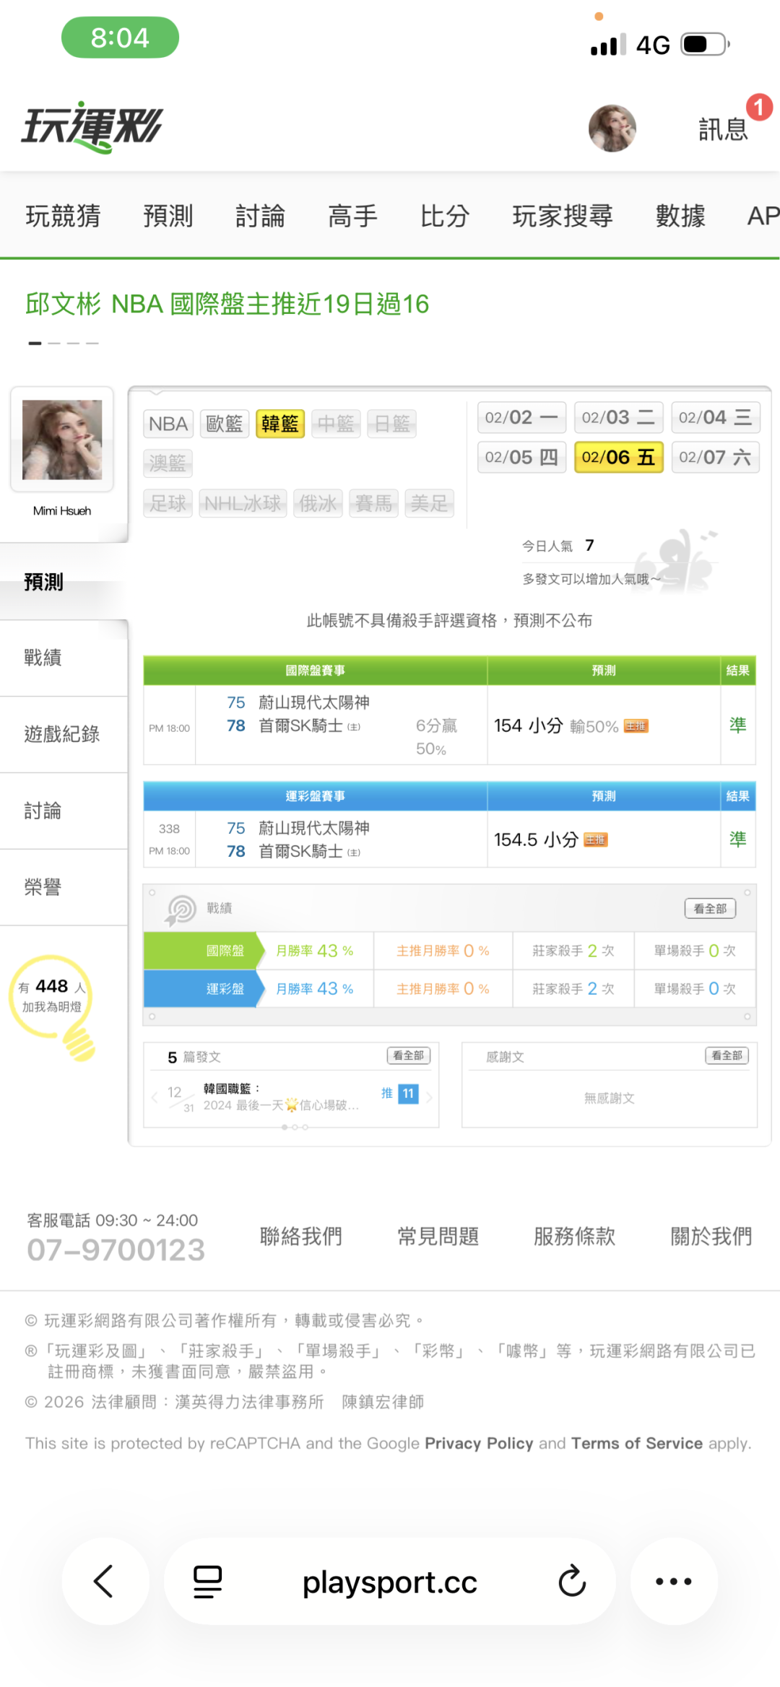Open the 聯絡我們 footer link
Screen dimensions: 780x1687
tap(300, 1236)
